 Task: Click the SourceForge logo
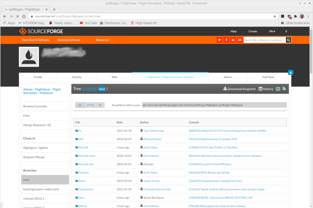click(x=41, y=31)
